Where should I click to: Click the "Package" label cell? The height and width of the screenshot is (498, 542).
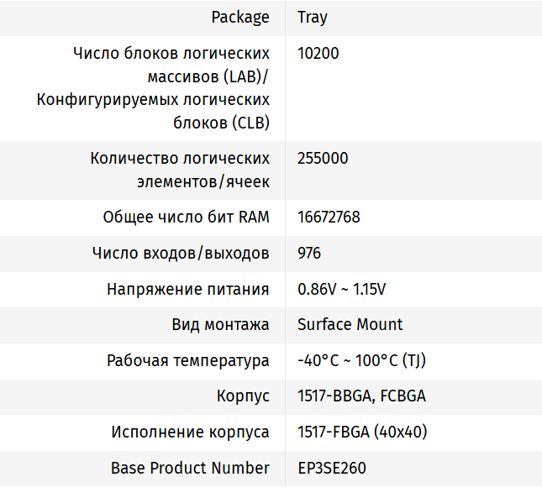pyautogui.click(x=240, y=18)
